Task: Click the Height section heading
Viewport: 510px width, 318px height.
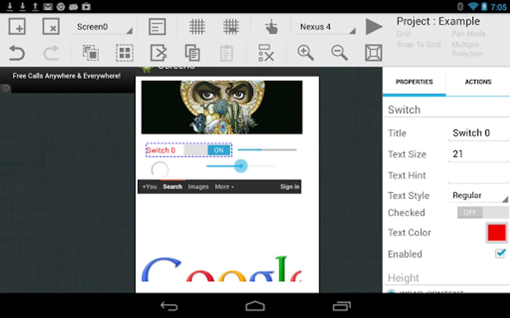Action: 403,278
